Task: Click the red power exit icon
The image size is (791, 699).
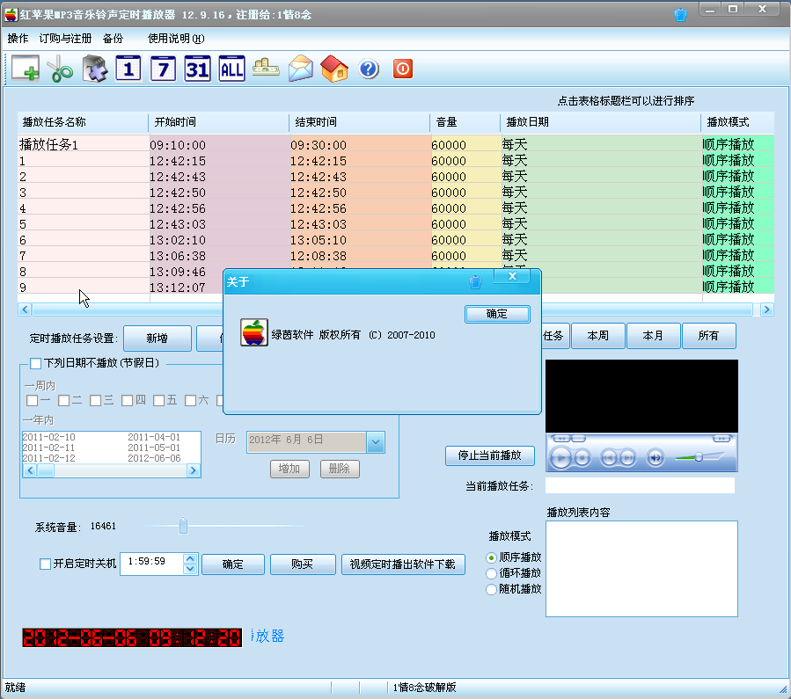Action: point(402,68)
